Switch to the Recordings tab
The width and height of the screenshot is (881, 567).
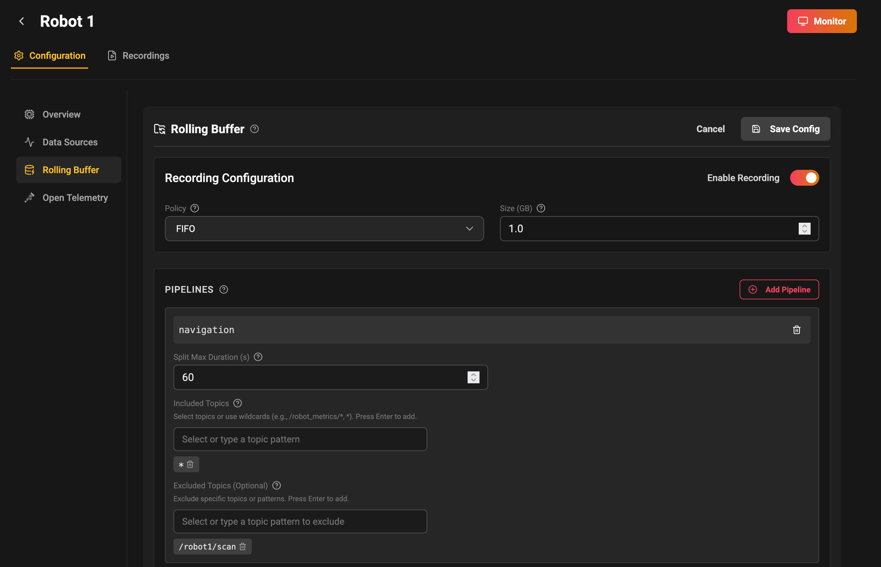138,56
